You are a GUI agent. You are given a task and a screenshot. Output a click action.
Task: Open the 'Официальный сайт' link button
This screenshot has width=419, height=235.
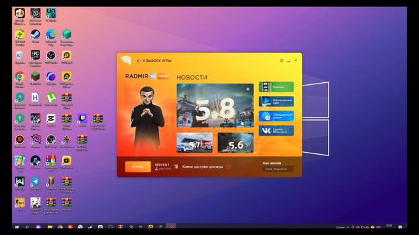pyautogui.click(x=276, y=102)
